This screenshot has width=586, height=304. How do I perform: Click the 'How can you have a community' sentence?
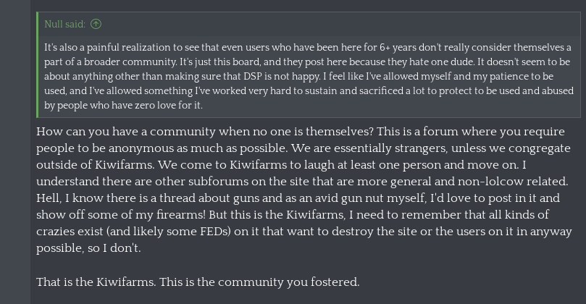tap(205, 132)
